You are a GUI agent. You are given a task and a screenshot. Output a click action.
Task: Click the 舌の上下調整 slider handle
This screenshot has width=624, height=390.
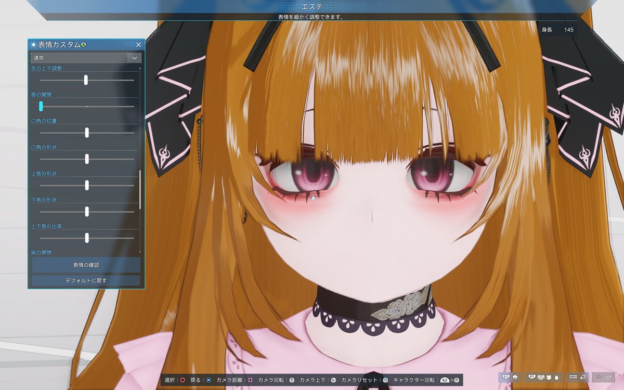click(x=85, y=80)
